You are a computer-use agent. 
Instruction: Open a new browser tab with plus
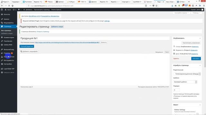(189, 2)
